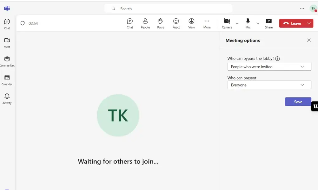The width and height of the screenshot is (318, 190).
Task: Change 'People who were invited' lobby setting
Action: pos(269,66)
